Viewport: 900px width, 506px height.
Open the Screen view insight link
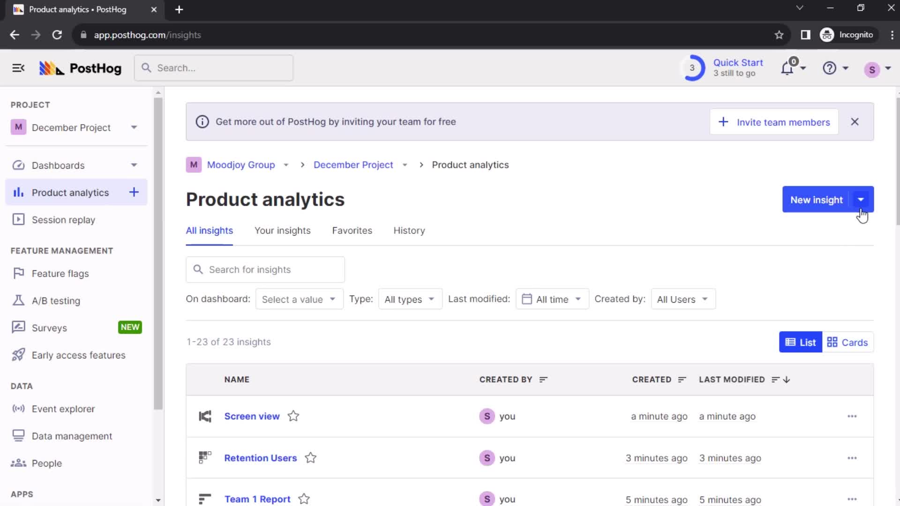[x=252, y=416]
